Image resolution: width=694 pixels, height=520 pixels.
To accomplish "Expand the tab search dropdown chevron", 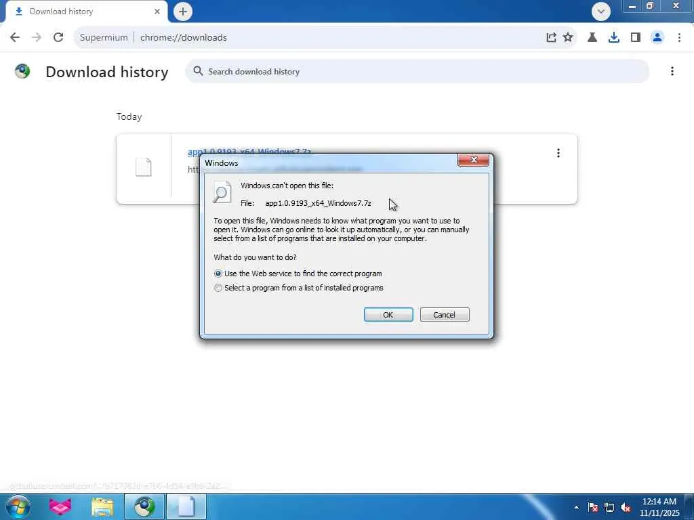I will [600, 12].
